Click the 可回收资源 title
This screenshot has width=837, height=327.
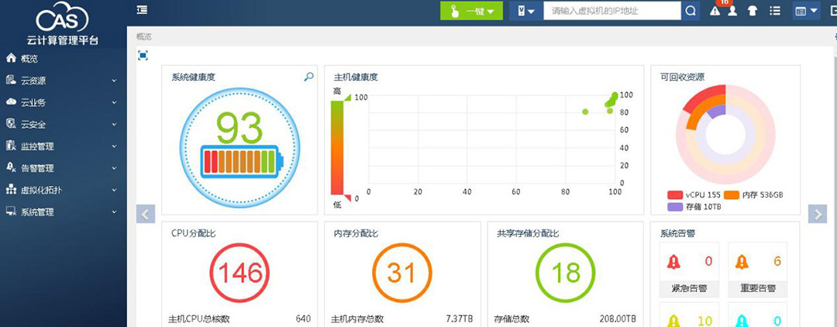[682, 77]
